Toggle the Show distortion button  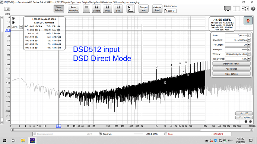[59, 9]
